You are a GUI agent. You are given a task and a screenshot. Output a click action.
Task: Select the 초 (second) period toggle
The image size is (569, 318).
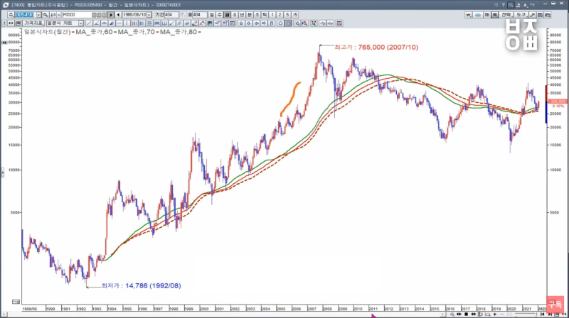257,15
